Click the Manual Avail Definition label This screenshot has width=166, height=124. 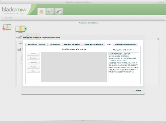click(x=124, y=50)
